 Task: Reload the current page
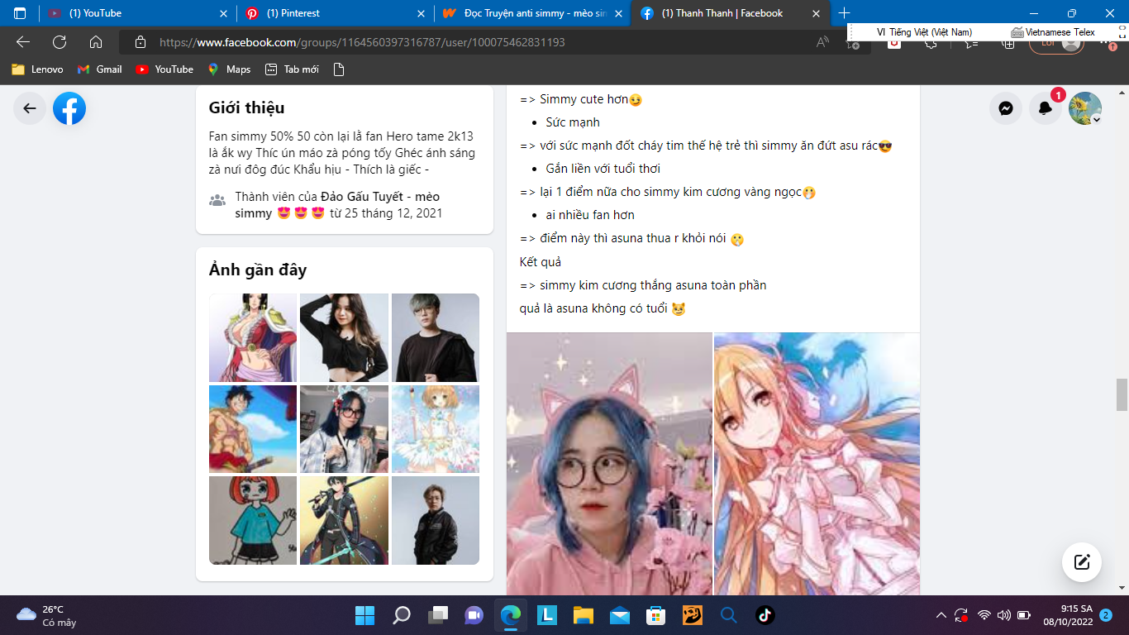(x=60, y=42)
